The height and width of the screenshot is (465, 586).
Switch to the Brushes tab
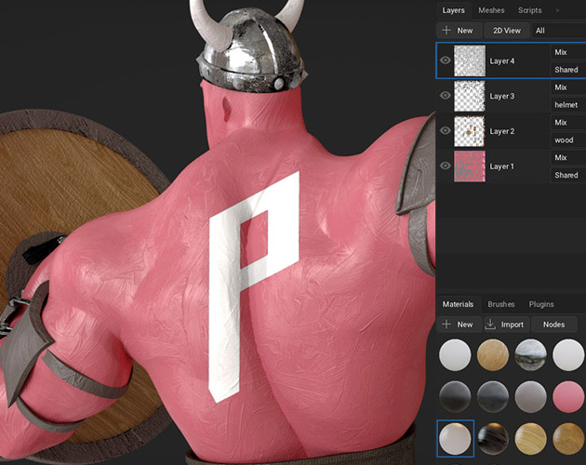(x=500, y=304)
